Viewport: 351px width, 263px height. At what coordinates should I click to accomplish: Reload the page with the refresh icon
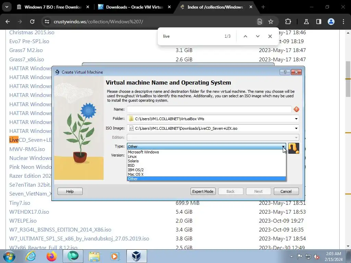32,22
